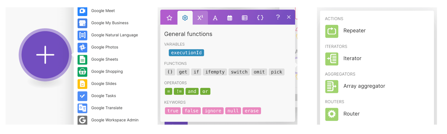This screenshot has height=134, width=447.
Task: Select the Google Sheets app icon
Action: 82,59
